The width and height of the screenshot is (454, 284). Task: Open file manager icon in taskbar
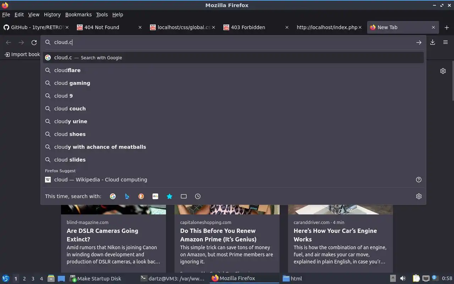pos(51,278)
